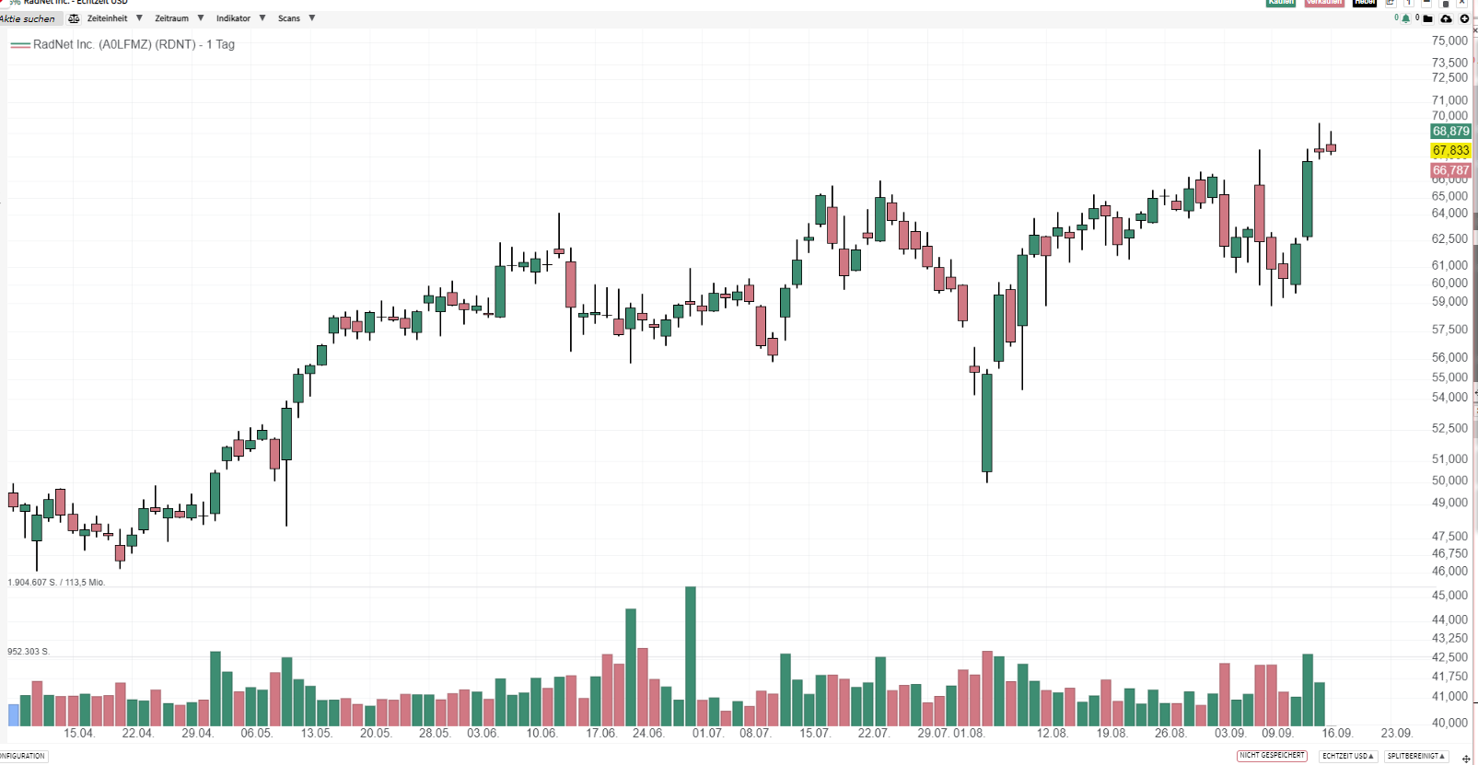Click the screenshot icon in the top toolbar
Image resolution: width=1478 pixels, height=765 pixels.
pos(1426,4)
